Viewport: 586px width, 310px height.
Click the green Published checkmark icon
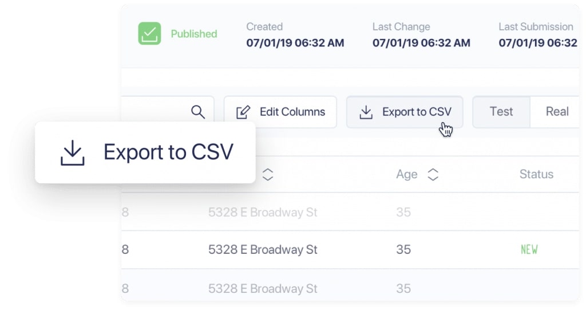pyautogui.click(x=149, y=34)
